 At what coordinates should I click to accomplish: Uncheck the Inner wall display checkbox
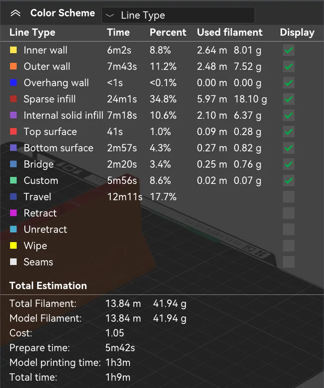point(289,50)
